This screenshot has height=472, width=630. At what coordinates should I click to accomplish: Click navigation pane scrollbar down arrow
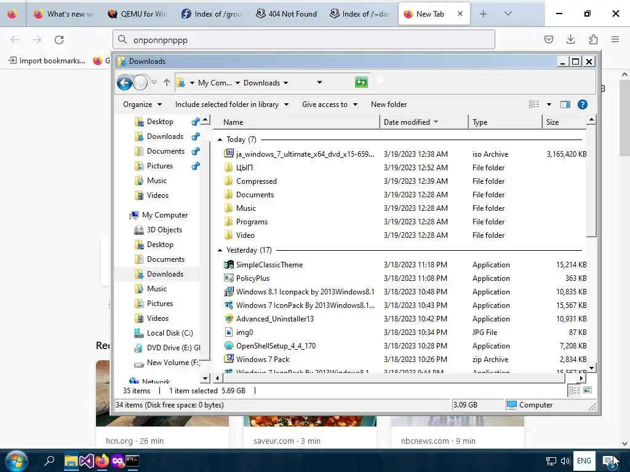[x=205, y=378]
